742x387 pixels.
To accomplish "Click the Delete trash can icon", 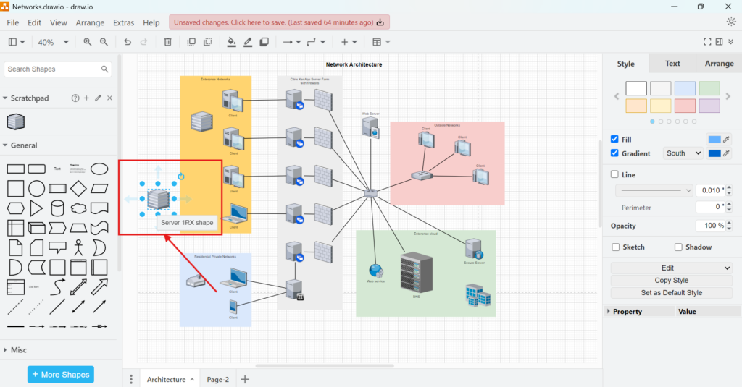I will (x=167, y=42).
